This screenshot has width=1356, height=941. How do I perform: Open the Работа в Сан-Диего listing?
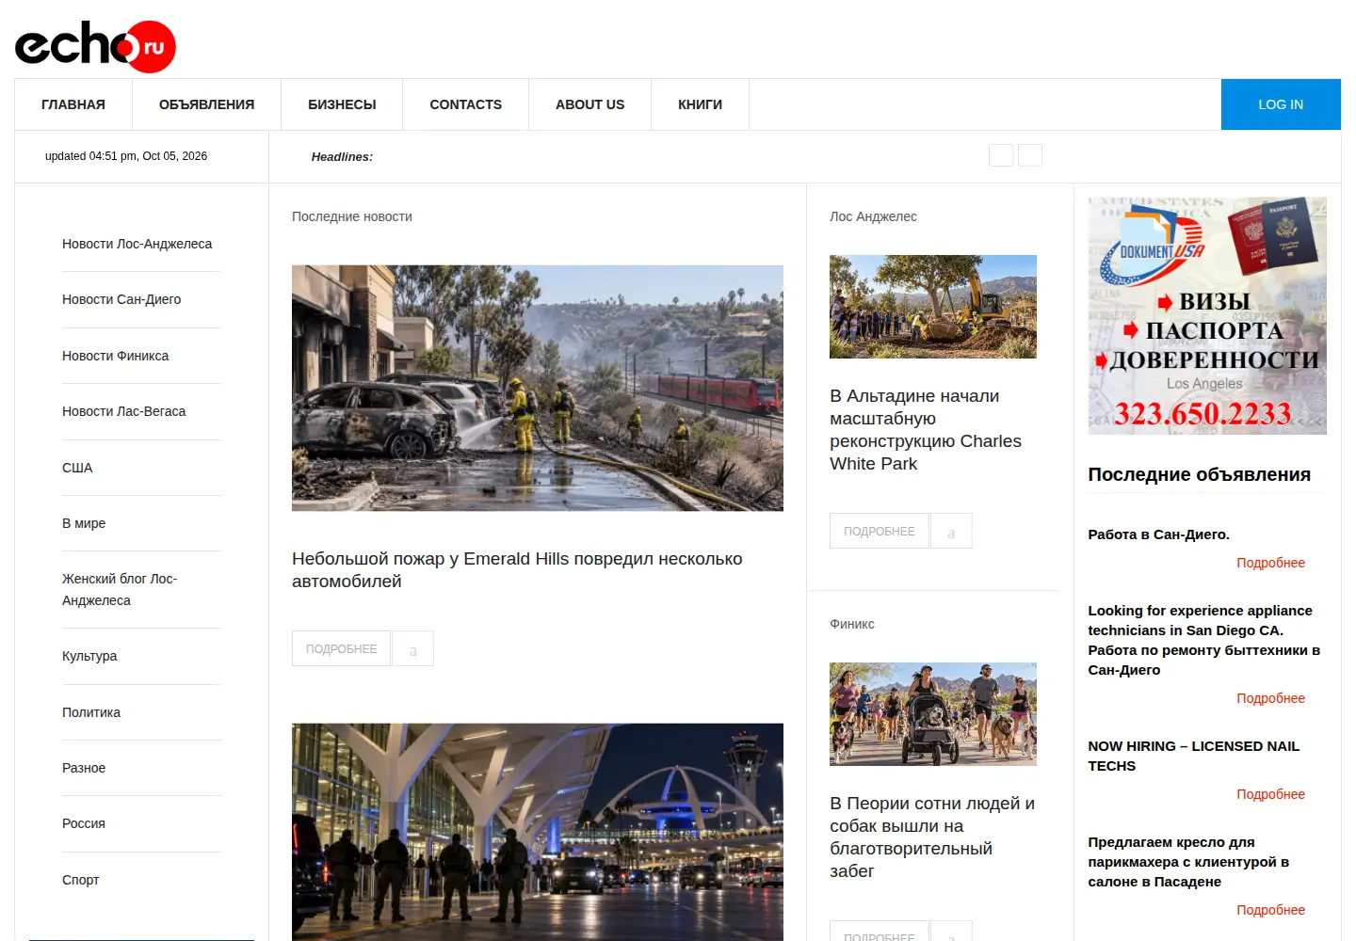click(1158, 534)
